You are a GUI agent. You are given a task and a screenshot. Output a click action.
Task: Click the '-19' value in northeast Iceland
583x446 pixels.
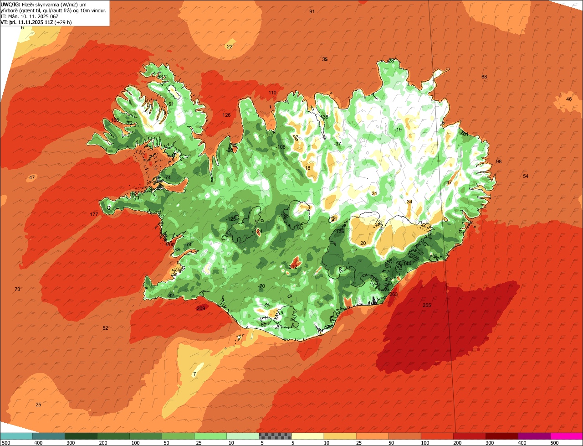tap(398, 130)
